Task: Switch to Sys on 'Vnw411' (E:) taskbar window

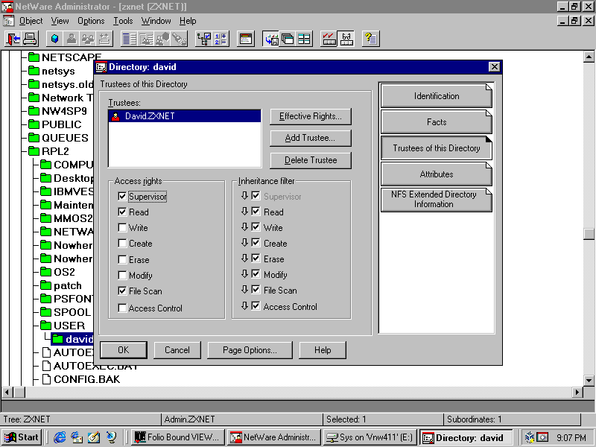Action: click(x=370, y=437)
